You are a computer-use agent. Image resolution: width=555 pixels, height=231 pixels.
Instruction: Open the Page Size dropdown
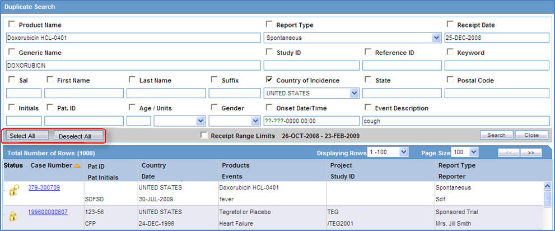pyautogui.click(x=465, y=153)
